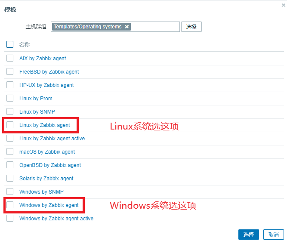Image resolution: width=287 pixels, height=244 pixels.
Task: Open the HP-UX by Zabbix agent link
Action: (46, 85)
